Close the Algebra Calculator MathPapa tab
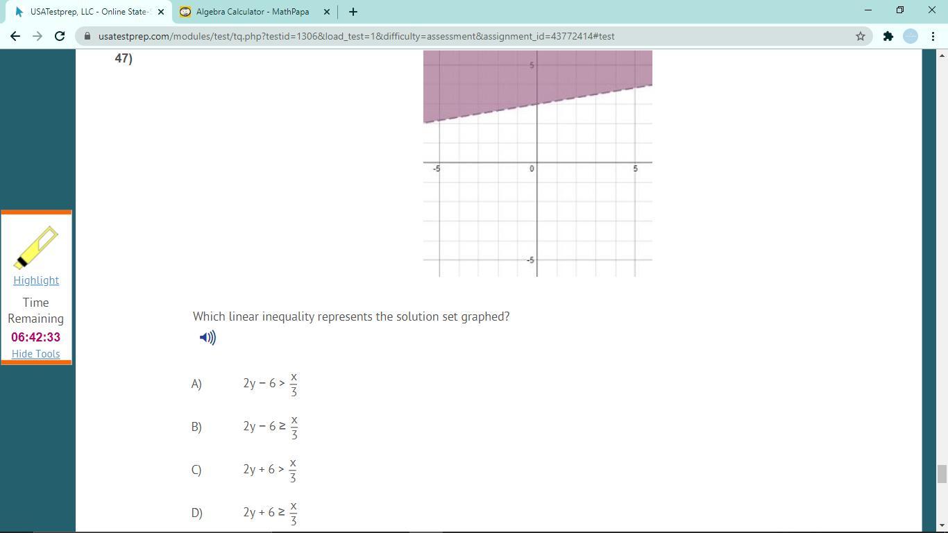Image resolution: width=948 pixels, height=533 pixels. pos(327,12)
